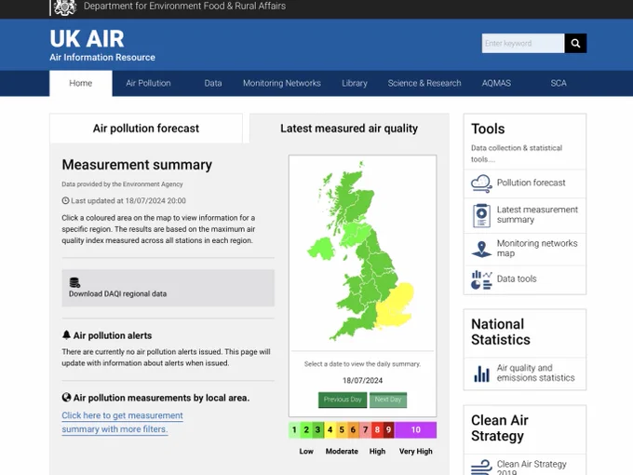Click index 6 orange swatch
Image resolution: width=633 pixels, height=475 pixels.
pos(353,429)
